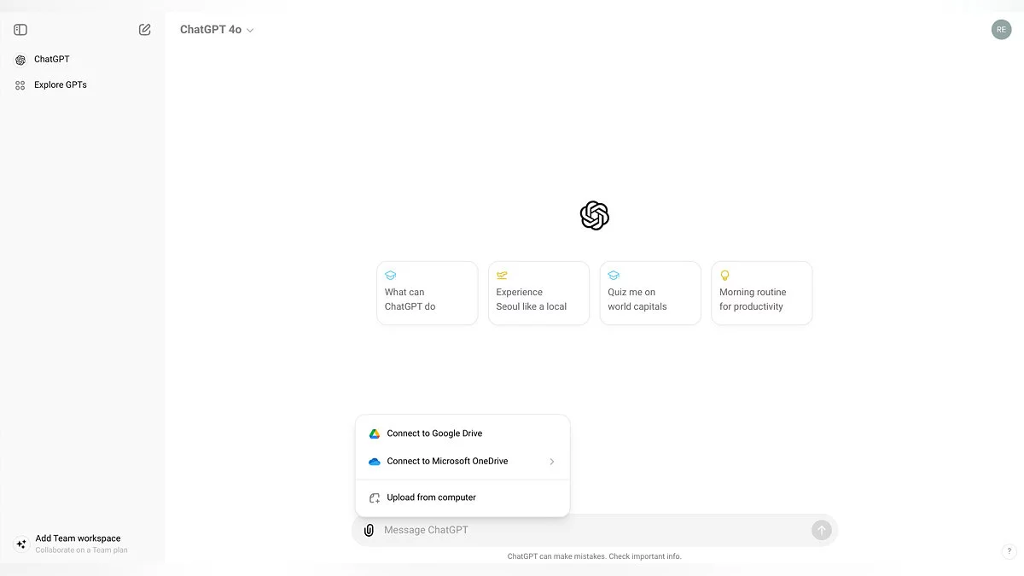Open the RE profile avatar

point(1001,30)
